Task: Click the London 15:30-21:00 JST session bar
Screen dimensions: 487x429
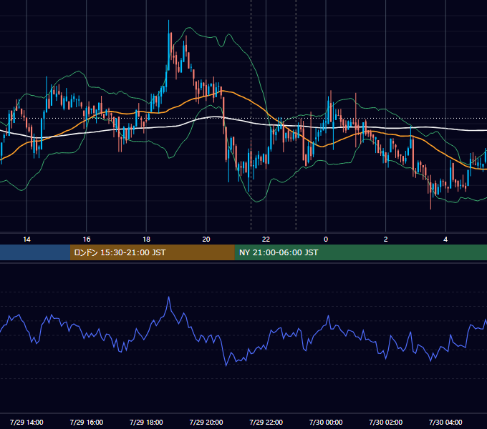Action: (152, 252)
